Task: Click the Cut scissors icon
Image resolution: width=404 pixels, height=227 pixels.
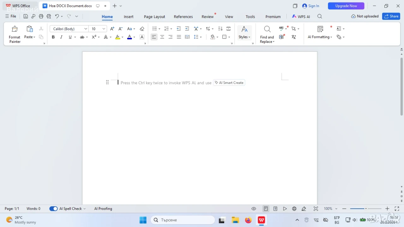Action: (x=41, y=29)
